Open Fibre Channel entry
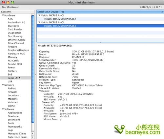The width and height of the screenshot is (164, 139). (x=16, y=43)
